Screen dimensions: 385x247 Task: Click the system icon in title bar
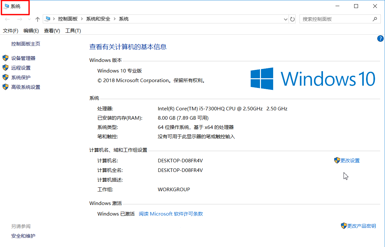[7, 6]
